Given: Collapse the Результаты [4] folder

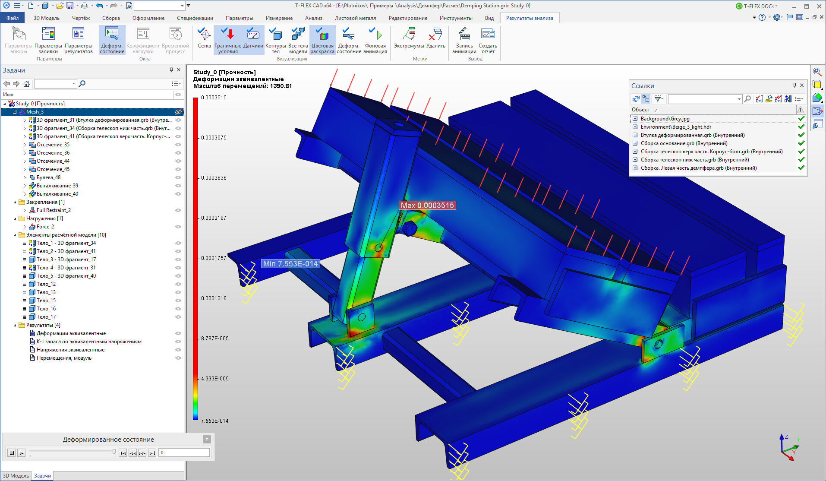Looking at the screenshot, I should 15,325.
